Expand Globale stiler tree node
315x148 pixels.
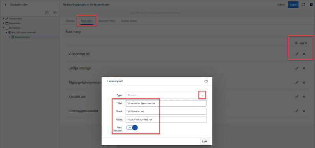[4, 18]
